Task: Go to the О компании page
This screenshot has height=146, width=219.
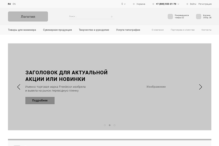Action: point(158,30)
